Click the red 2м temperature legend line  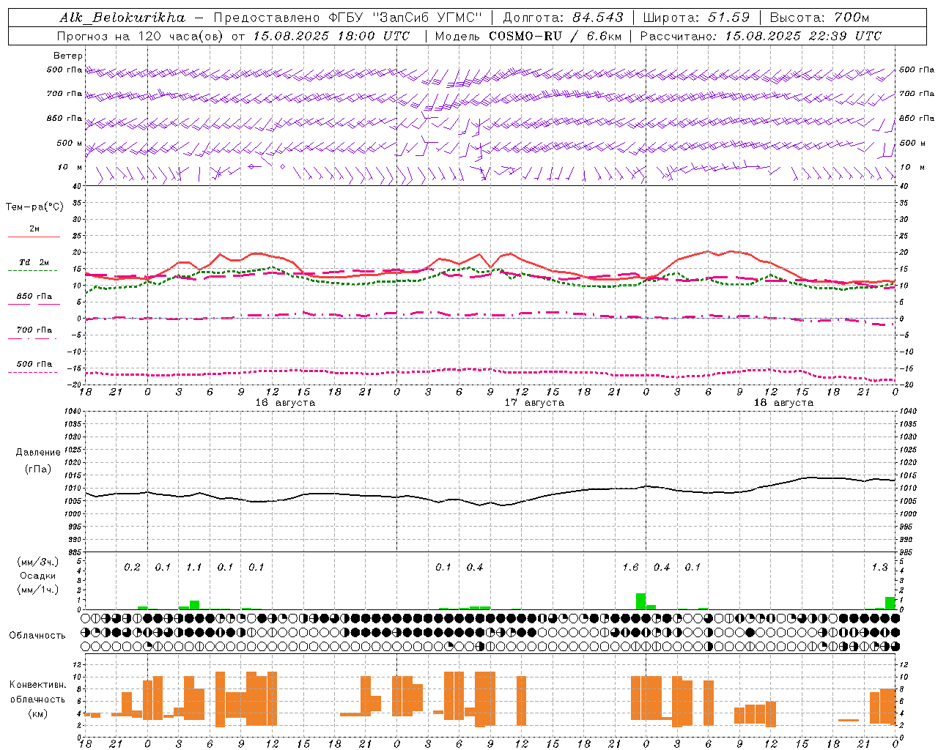34,237
